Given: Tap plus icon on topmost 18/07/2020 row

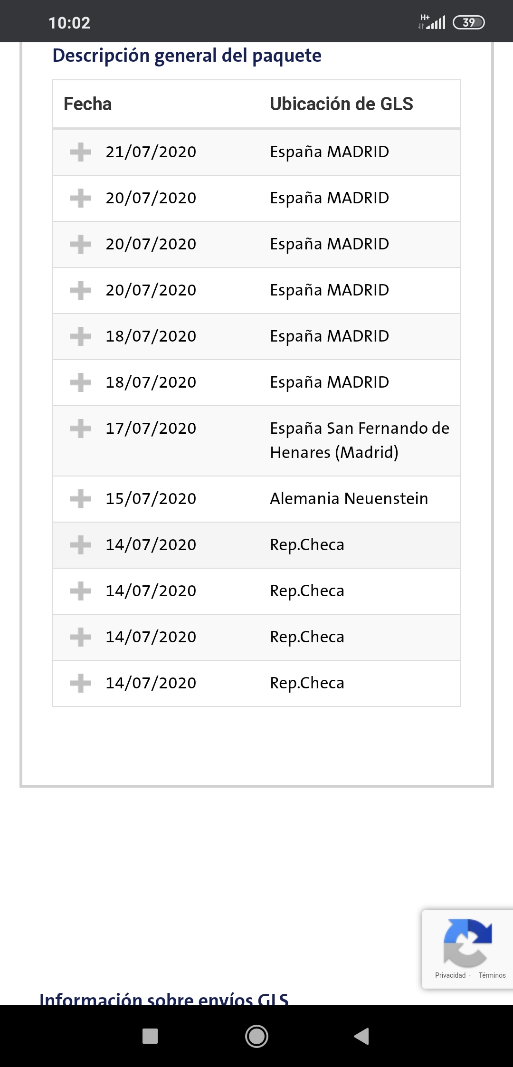Looking at the screenshot, I should tap(81, 336).
